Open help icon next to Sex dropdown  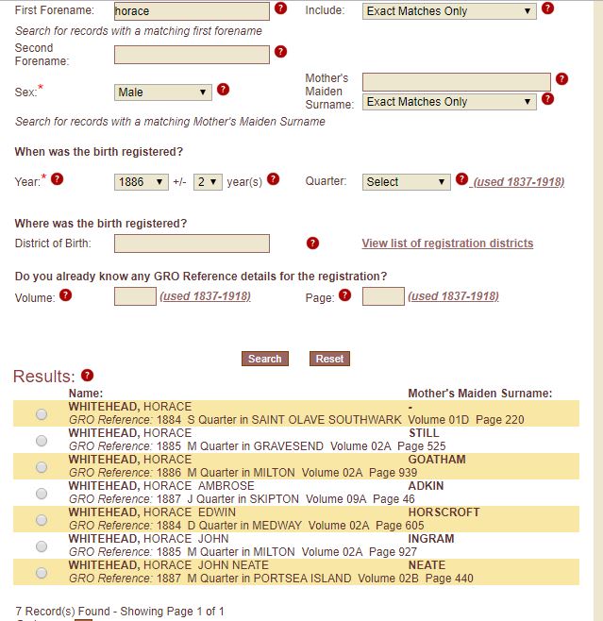[224, 89]
